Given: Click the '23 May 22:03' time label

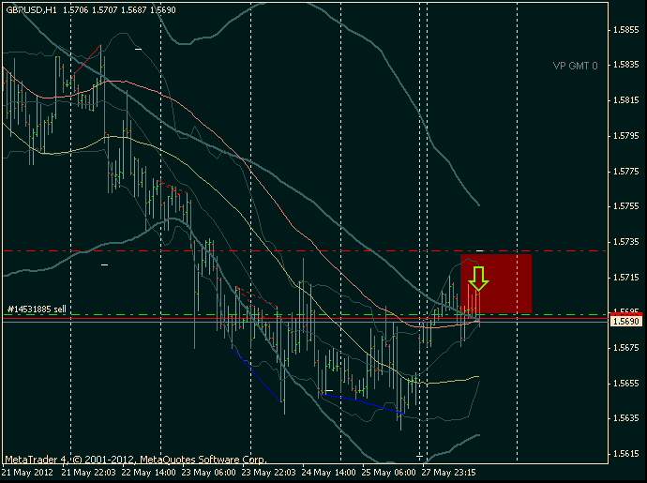Looking at the screenshot, I should click(268, 473).
